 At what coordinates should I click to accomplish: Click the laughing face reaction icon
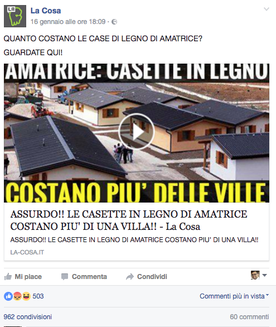pos(26,296)
